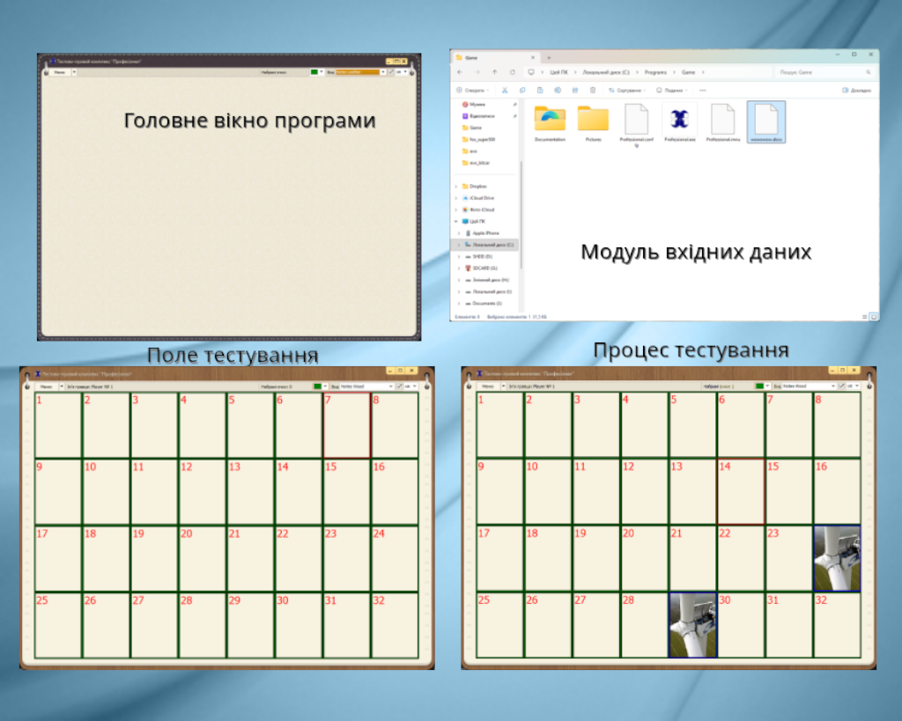Screen dimensions: 902x721
Task: Click the search magnifier in Explorer
Action: pyautogui.click(x=868, y=72)
